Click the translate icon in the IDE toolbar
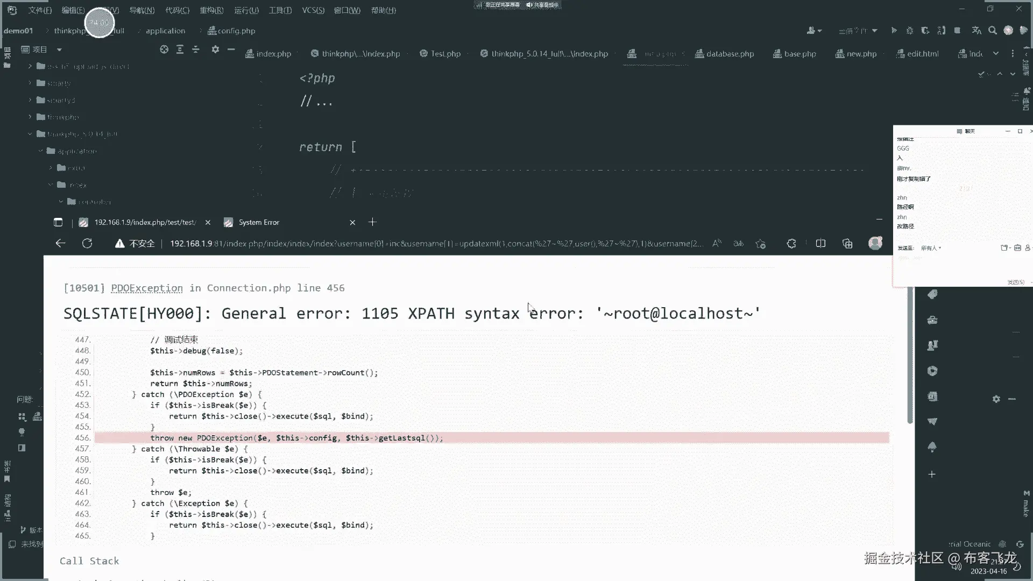Viewport: 1033px width, 581px height. (977, 31)
